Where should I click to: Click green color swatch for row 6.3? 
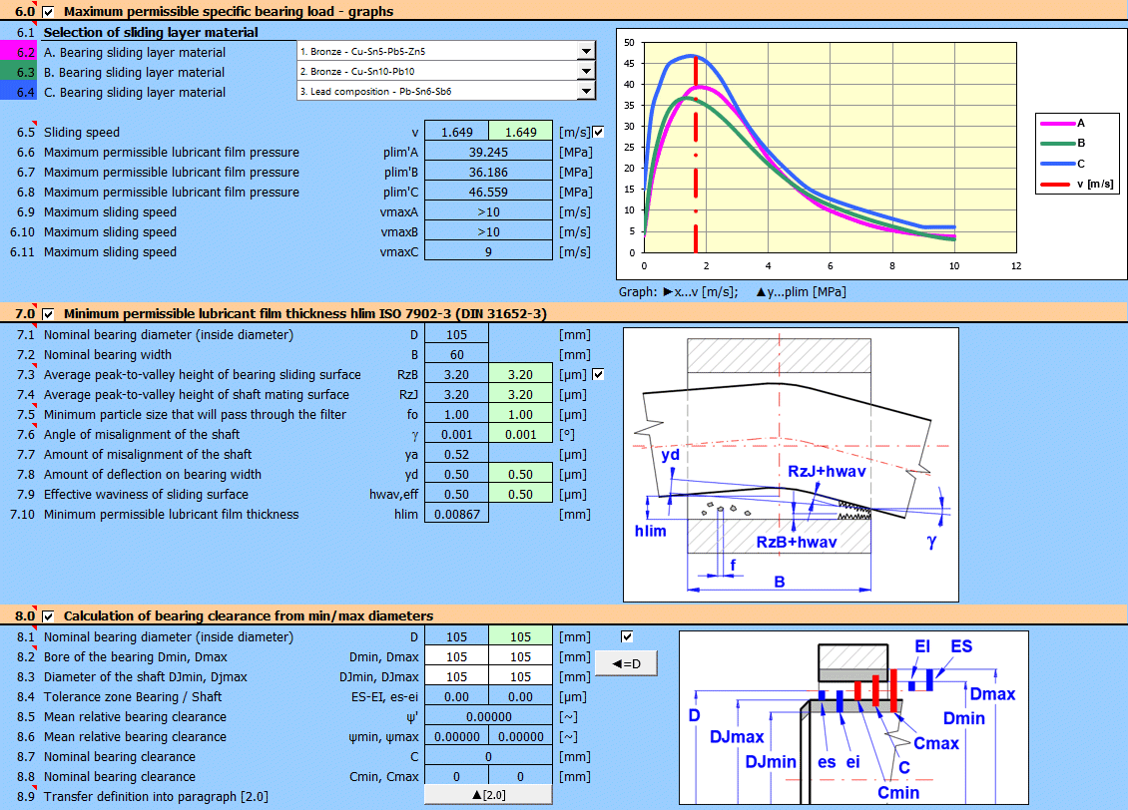pyautogui.click(x=20, y=72)
